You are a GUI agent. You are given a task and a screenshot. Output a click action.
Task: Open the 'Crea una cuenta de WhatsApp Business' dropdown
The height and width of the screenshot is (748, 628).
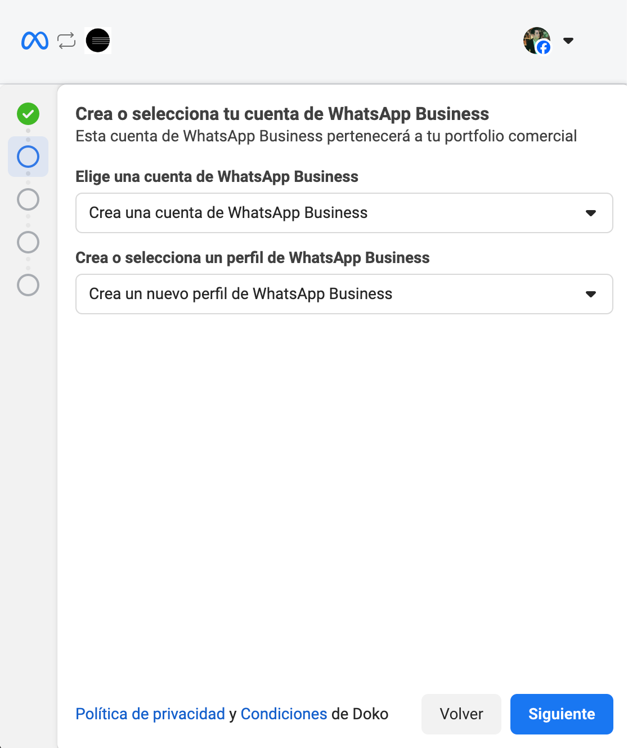click(x=344, y=213)
